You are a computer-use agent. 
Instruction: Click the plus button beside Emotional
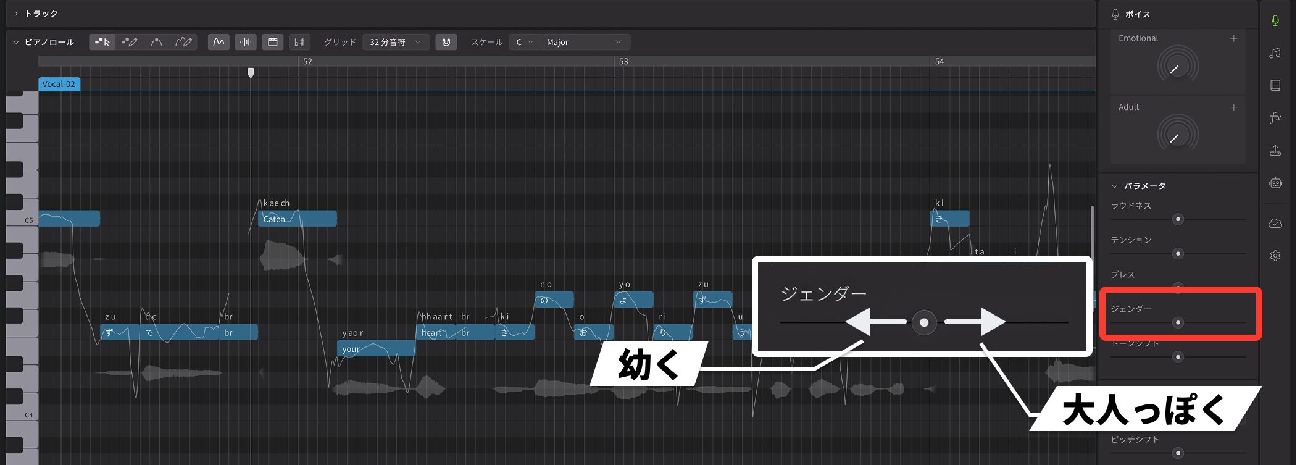point(1233,38)
